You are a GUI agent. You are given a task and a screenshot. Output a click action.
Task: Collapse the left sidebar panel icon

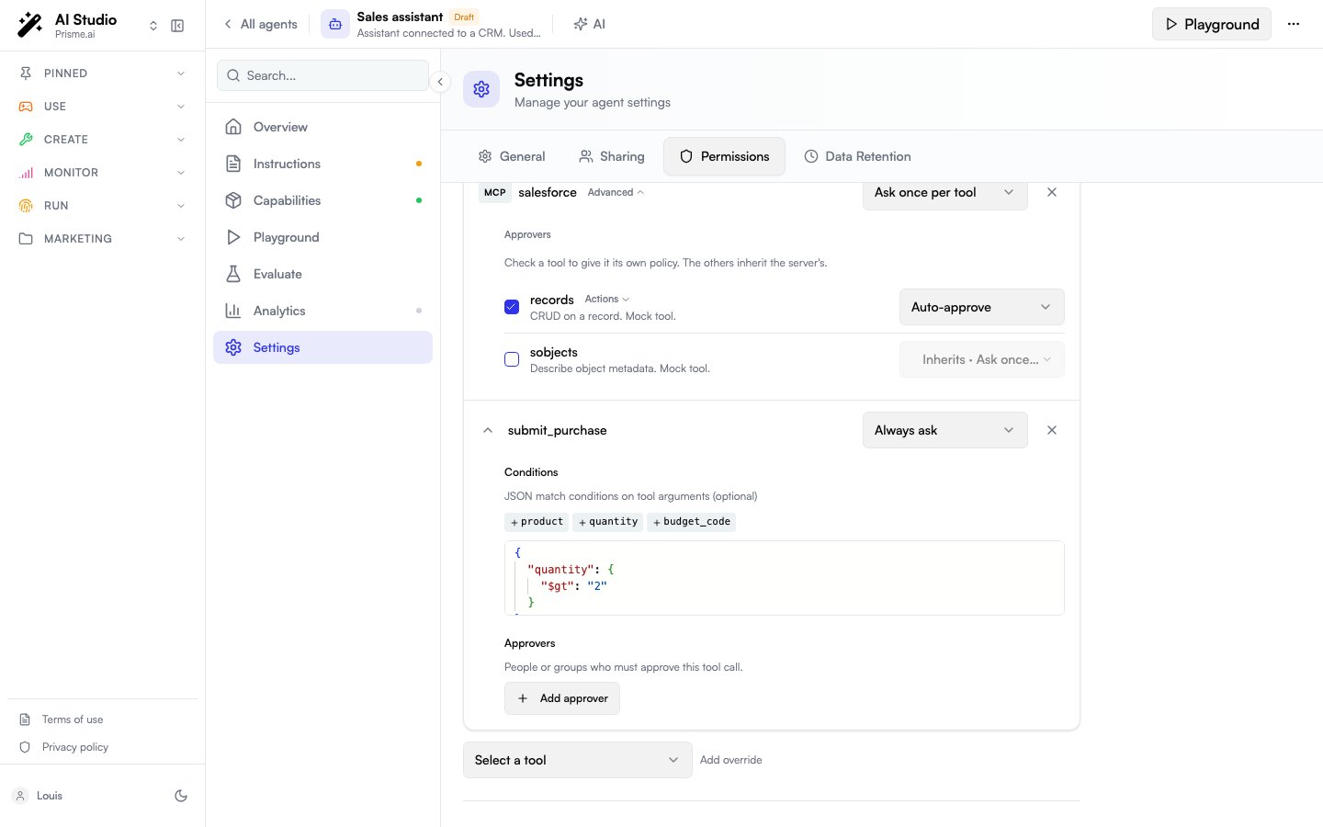pos(177,26)
